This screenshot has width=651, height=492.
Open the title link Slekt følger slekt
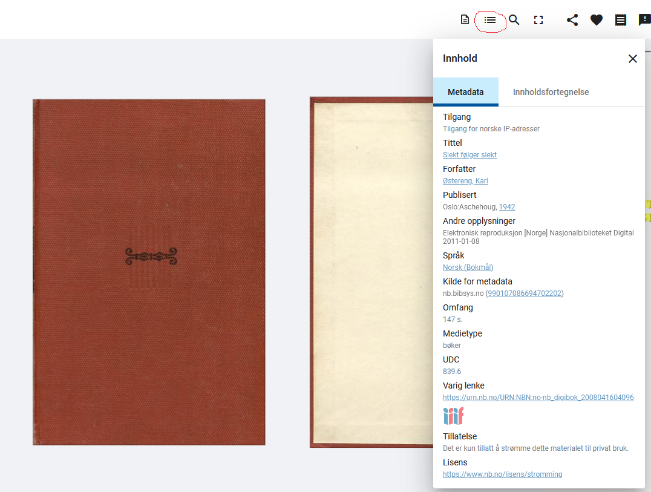469,155
